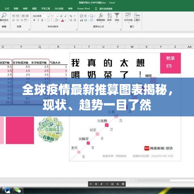Toggle underline formatting
Viewport: 194px width, 194px height.
tap(42, 20)
